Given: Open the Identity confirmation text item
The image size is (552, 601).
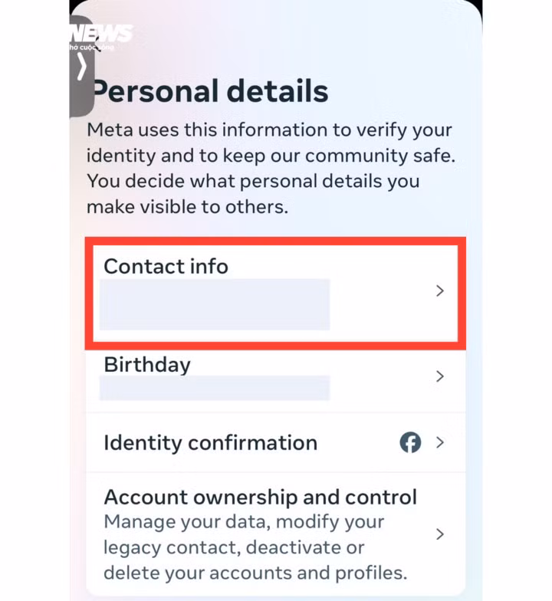Looking at the screenshot, I should [x=210, y=442].
